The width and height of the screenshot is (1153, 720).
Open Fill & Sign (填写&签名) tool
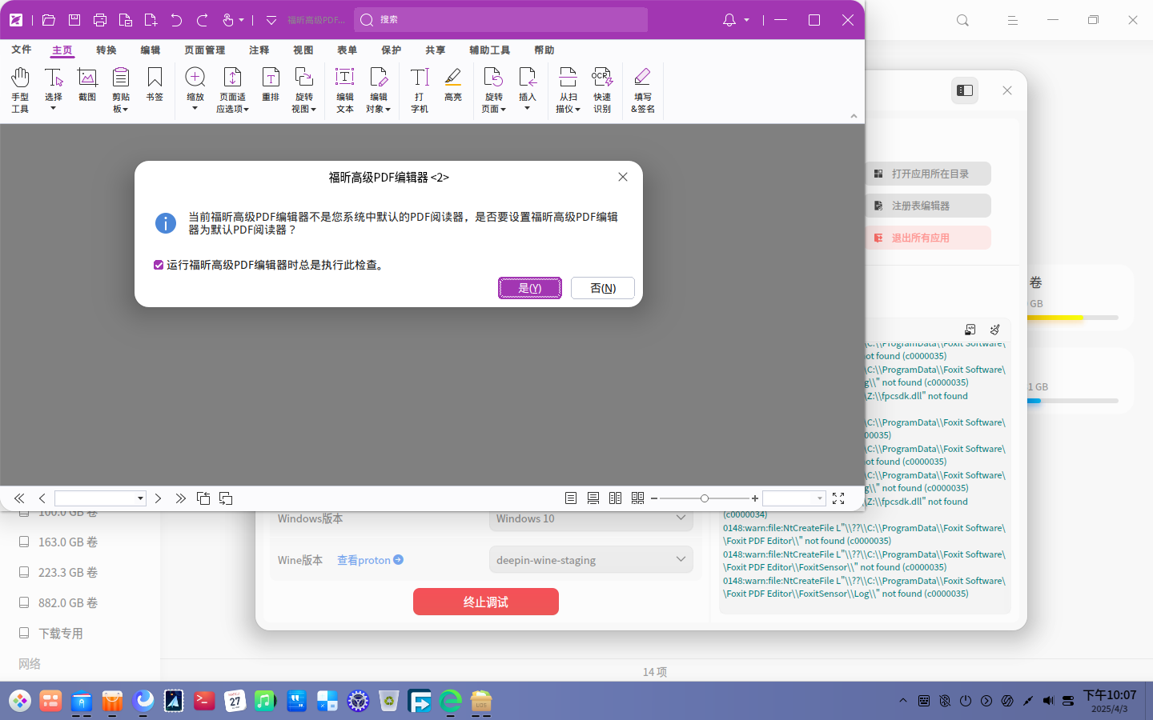click(x=643, y=90)
